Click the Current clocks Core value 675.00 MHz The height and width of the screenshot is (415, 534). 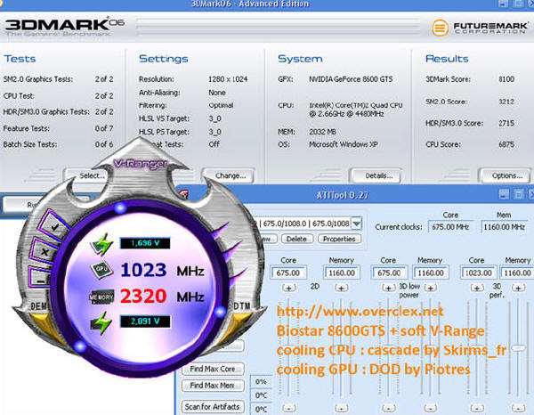coord(450,227)
